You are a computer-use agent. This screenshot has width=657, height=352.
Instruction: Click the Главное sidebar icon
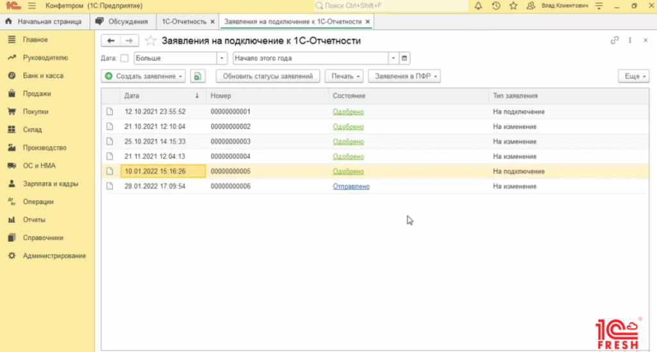12,39
